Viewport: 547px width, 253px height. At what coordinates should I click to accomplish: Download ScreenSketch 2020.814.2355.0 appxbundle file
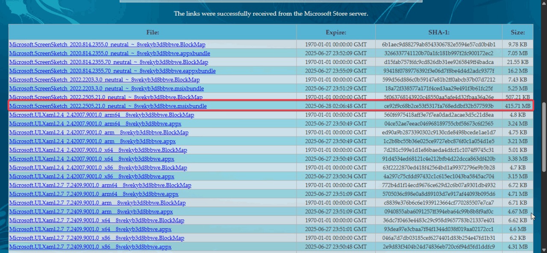[110, 53]
